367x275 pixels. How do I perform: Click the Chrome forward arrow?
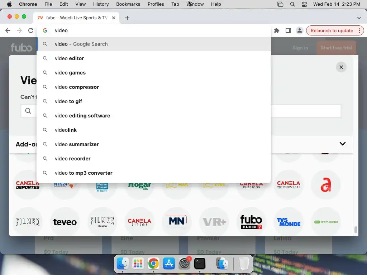(x=19, y=30)
